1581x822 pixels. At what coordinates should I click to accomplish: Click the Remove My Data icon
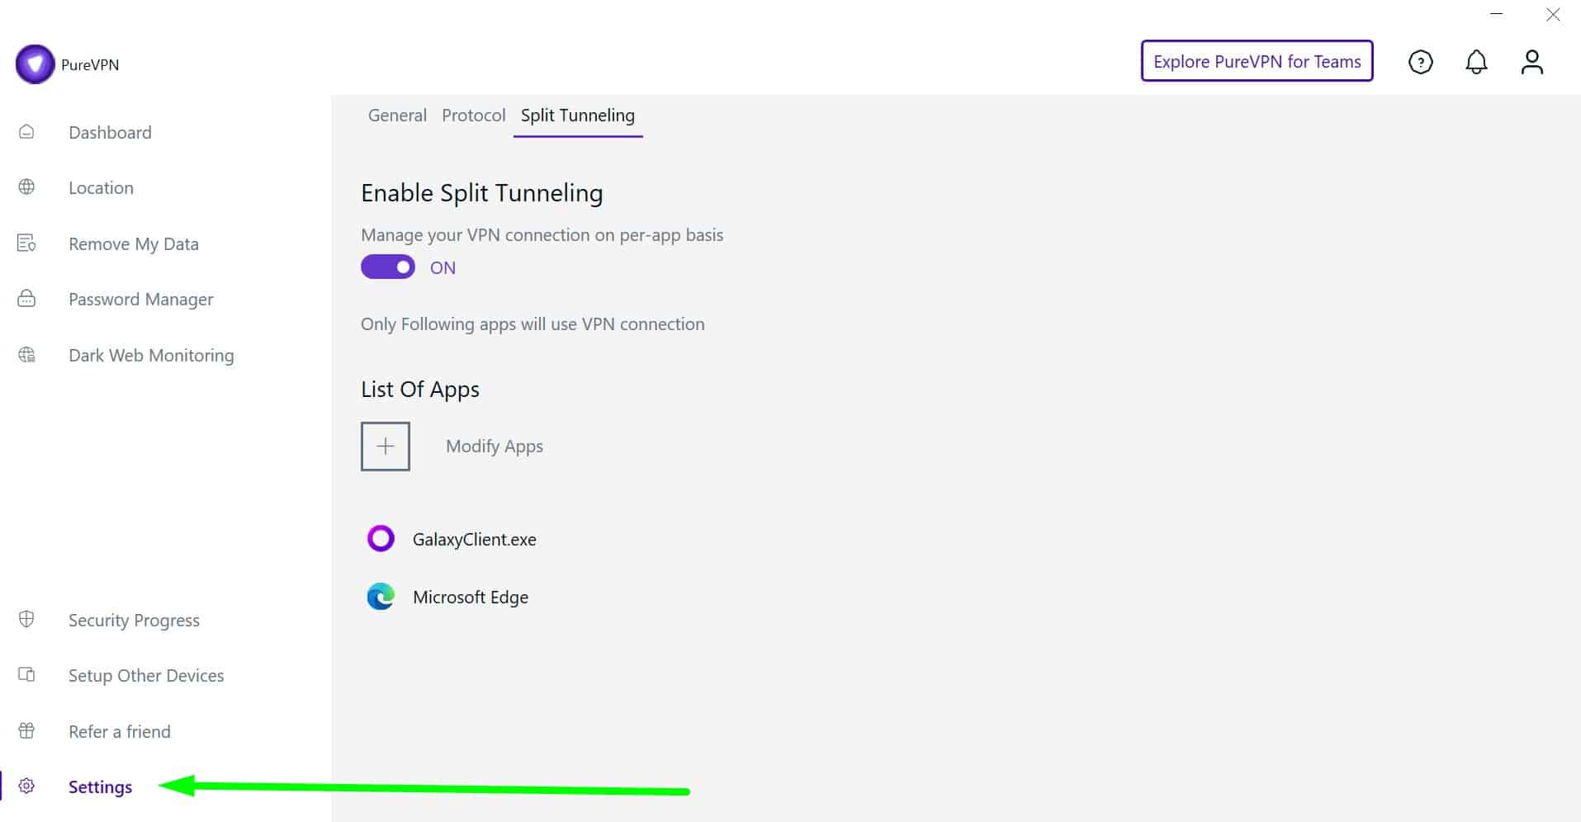click(x=26, y=243)
